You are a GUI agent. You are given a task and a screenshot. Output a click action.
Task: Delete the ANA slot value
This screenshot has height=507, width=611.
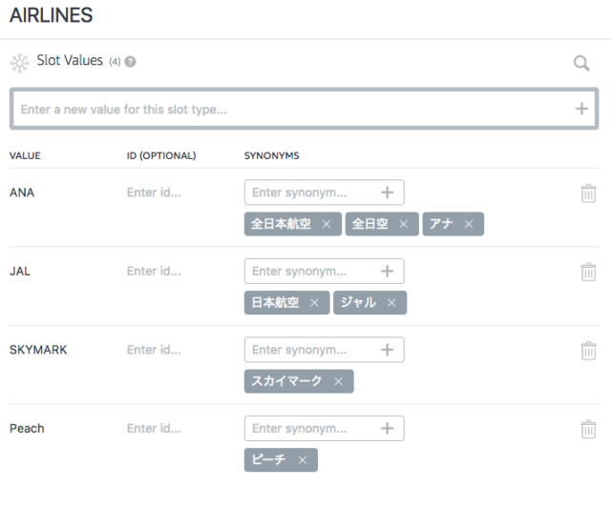[x=588, y=193]
